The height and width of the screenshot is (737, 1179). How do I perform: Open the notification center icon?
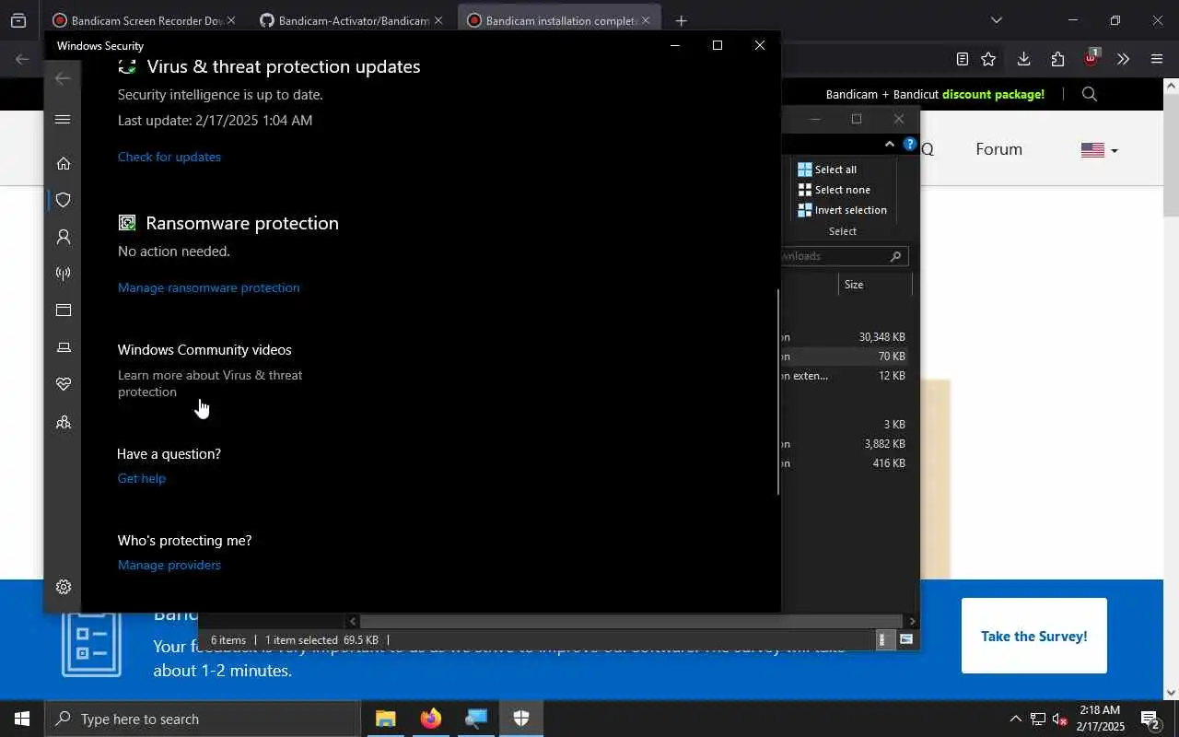tap(1150, 719)
